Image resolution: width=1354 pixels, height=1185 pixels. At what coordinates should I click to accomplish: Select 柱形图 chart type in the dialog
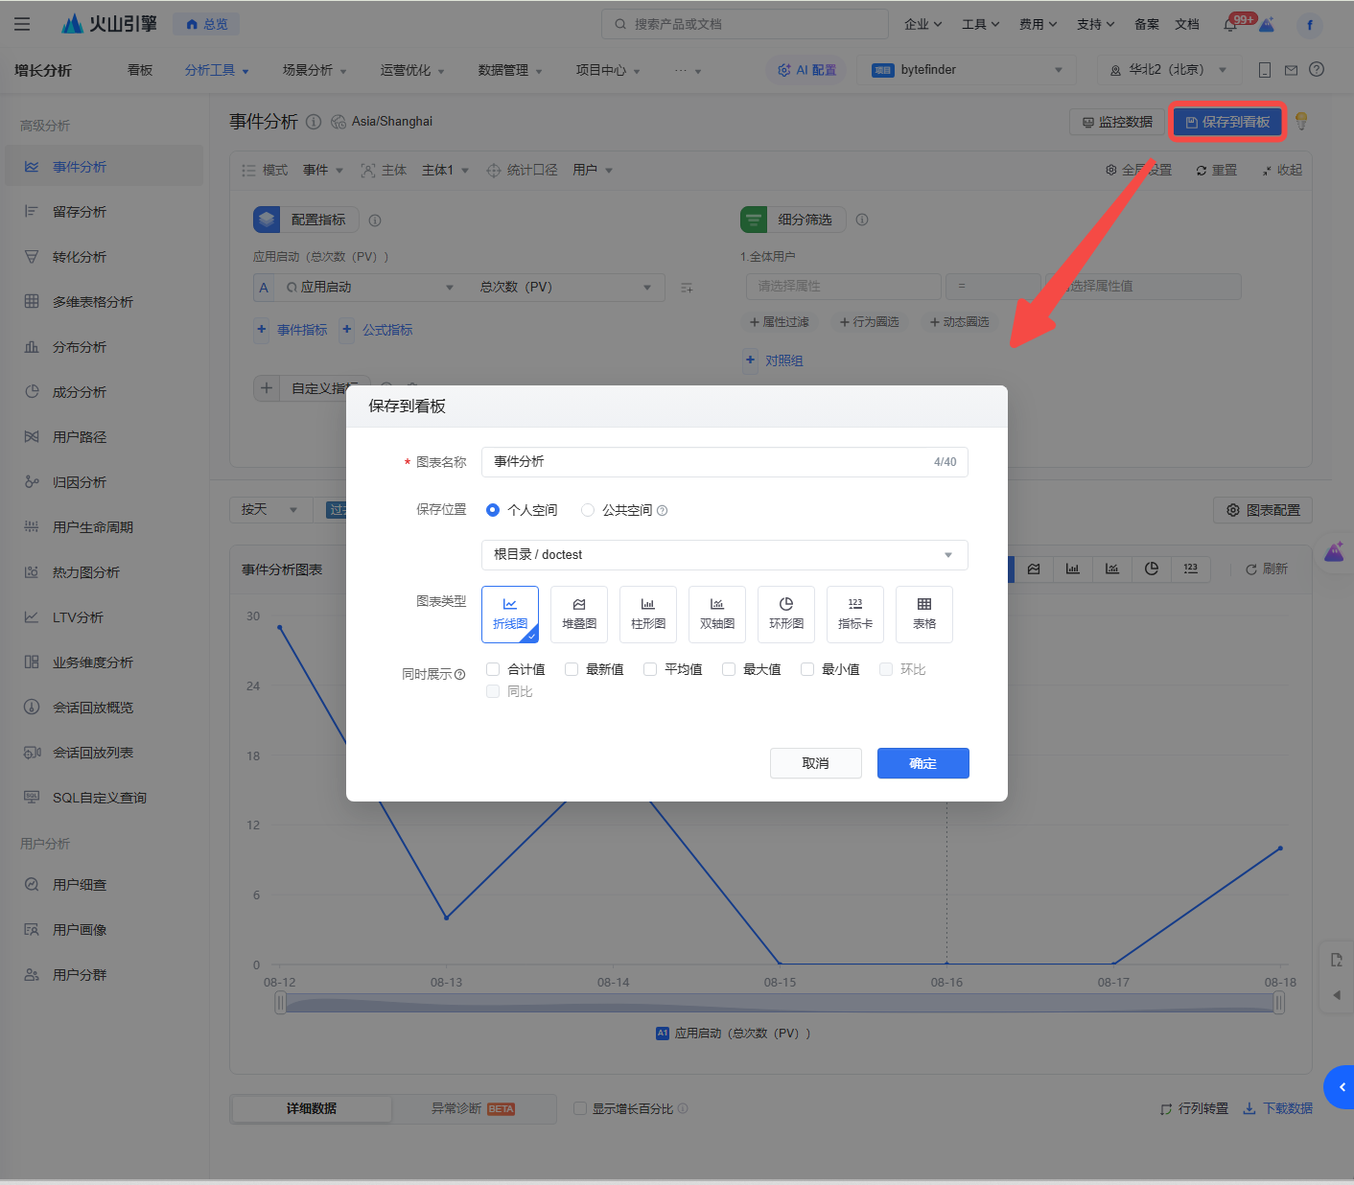648,615
